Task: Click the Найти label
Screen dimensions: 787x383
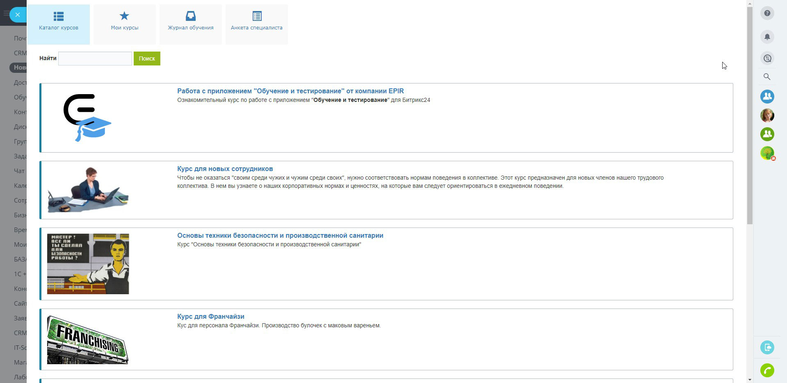Action: tap(48, 58)
